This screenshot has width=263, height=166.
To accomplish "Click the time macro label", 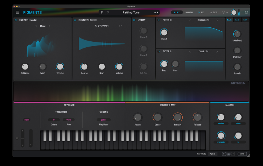I will click(x=238, y=124).
